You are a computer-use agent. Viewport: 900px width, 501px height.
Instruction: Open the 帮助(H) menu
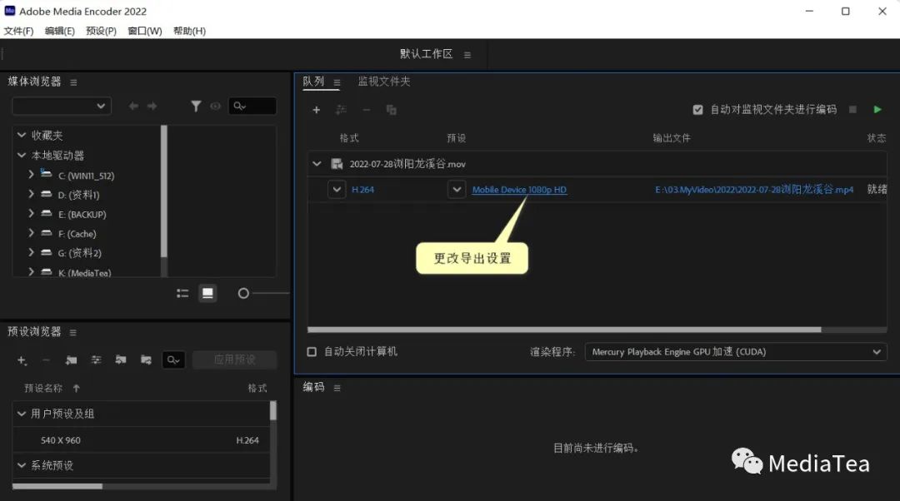189,31
